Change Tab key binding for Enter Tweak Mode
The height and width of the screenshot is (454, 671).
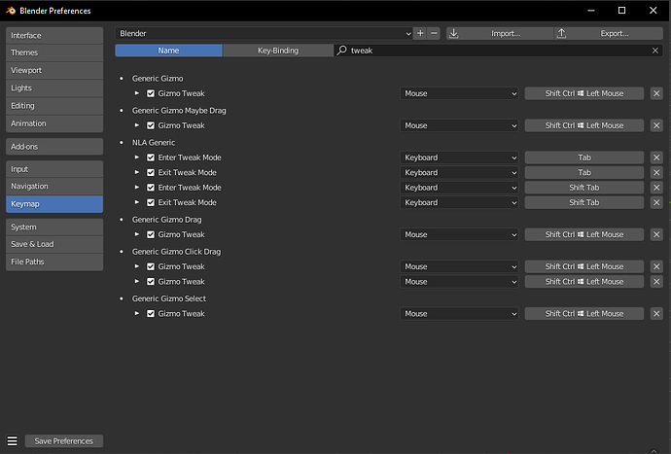(x=584, y=157)
